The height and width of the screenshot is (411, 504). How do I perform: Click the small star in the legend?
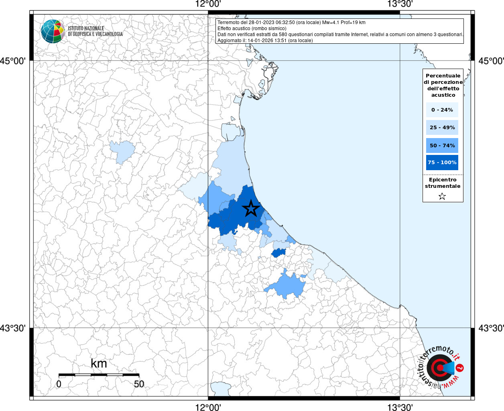pyautogui.click(x=442, y=196)
